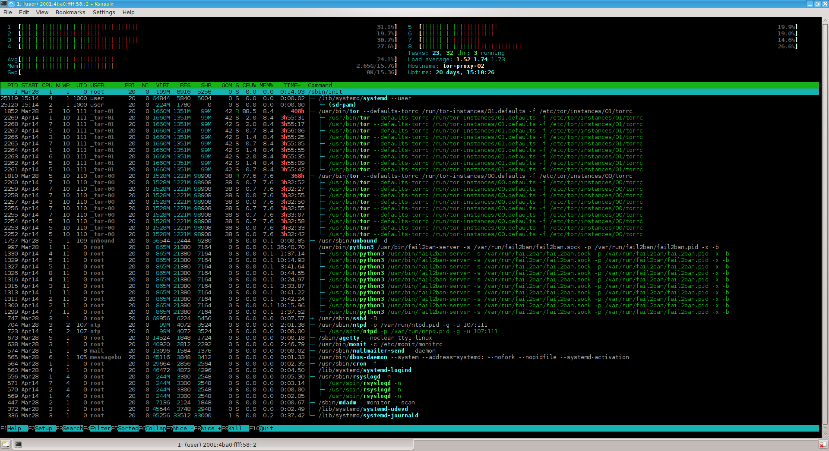The height and width of the screenshot is (451, 829).
Task: Sort by the VIRT column header
Action: coord(163,85)
